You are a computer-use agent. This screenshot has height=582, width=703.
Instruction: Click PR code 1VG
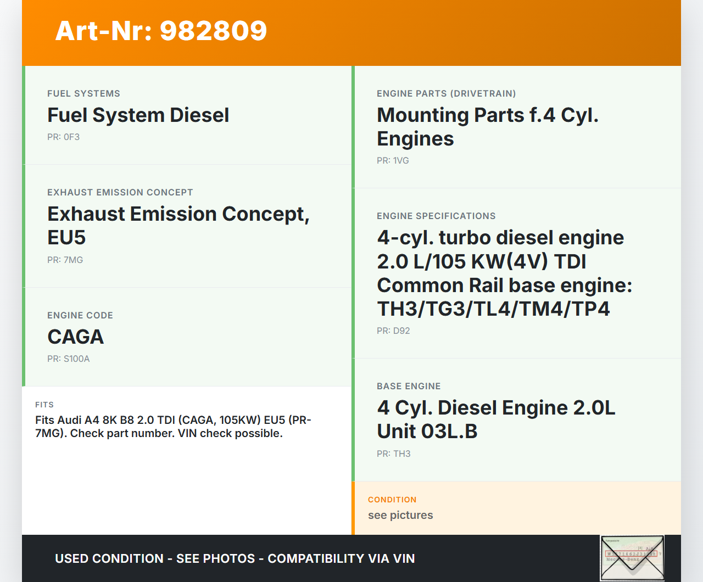pyautogui.click(x=393, y=161)
